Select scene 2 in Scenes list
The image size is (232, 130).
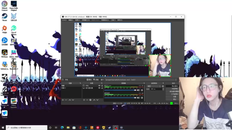tap(71, 88)
